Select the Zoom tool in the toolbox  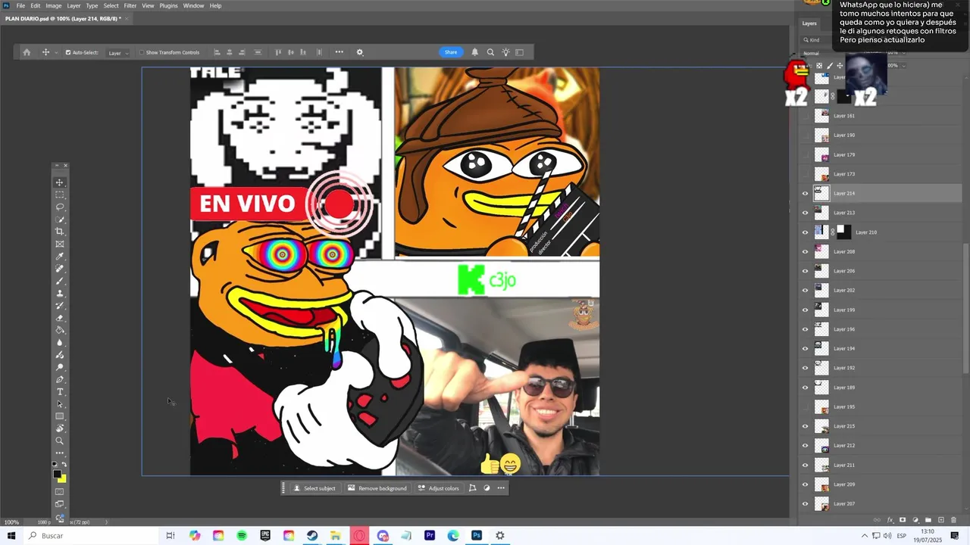tap(59, 441)
